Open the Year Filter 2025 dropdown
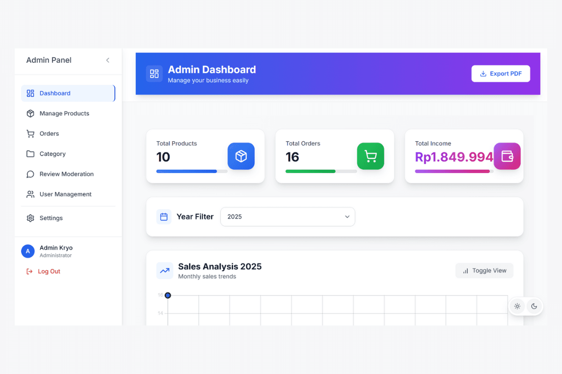Viewport: 562px width, 374px height. [288, 217]
